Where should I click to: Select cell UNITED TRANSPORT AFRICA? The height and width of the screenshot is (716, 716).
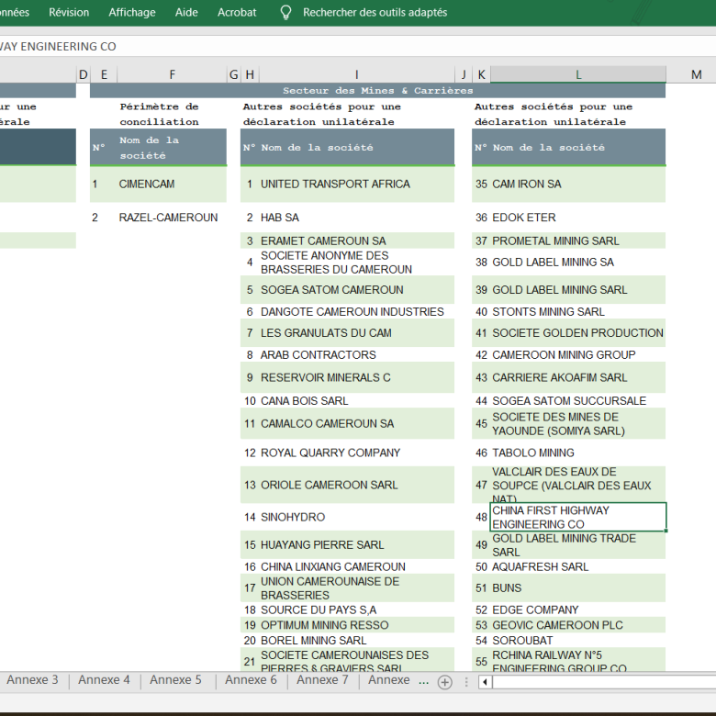(x=357, y=184)
